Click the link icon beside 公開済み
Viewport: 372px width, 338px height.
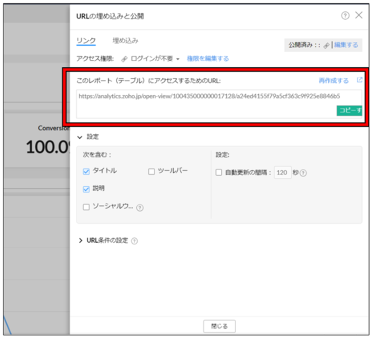click(x=327, y=45)
